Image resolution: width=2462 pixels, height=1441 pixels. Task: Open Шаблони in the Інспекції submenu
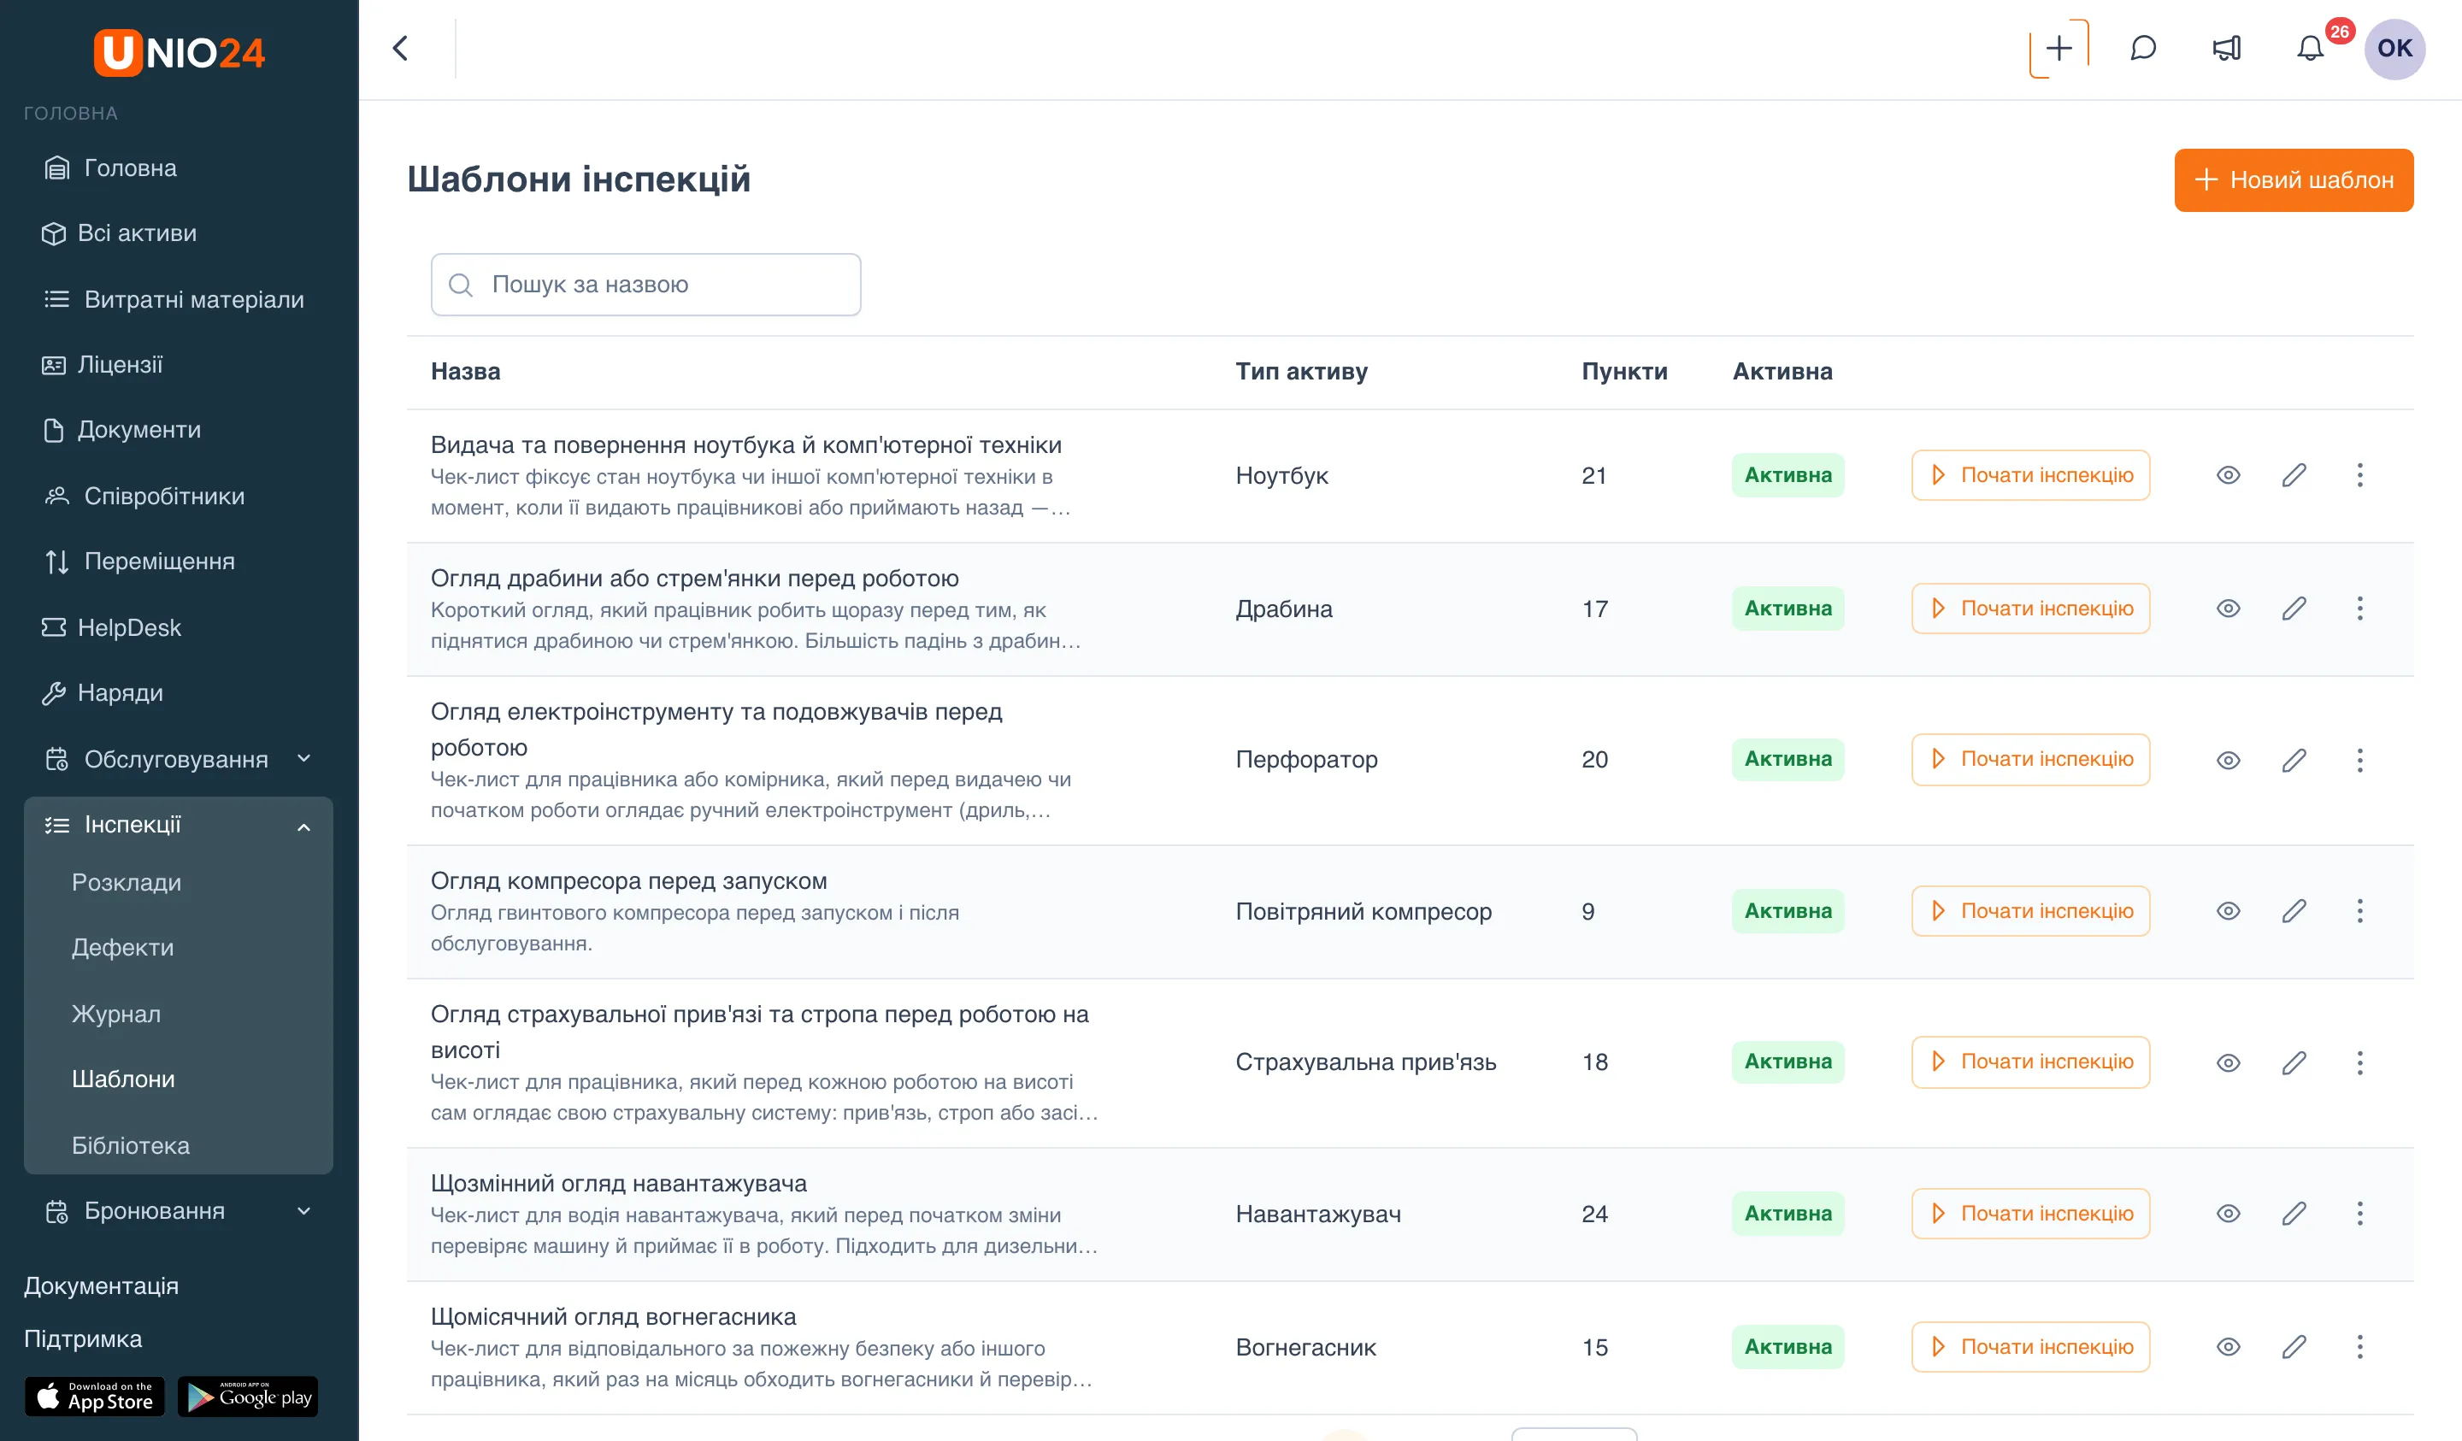[123, 1079]
